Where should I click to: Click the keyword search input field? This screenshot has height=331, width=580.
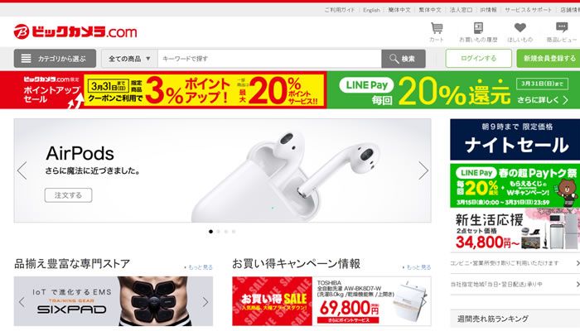[x=269, y=59]
